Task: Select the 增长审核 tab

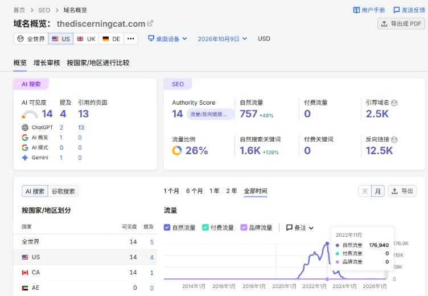Action: 47,63
